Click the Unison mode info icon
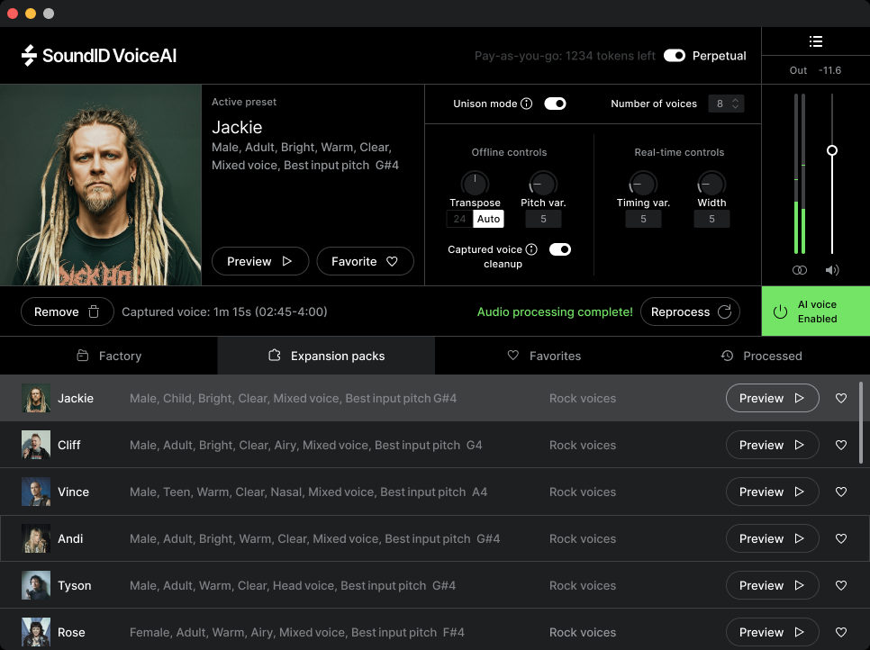The height and width of the screenshot is (650, 870). click(x=525, y=103)
